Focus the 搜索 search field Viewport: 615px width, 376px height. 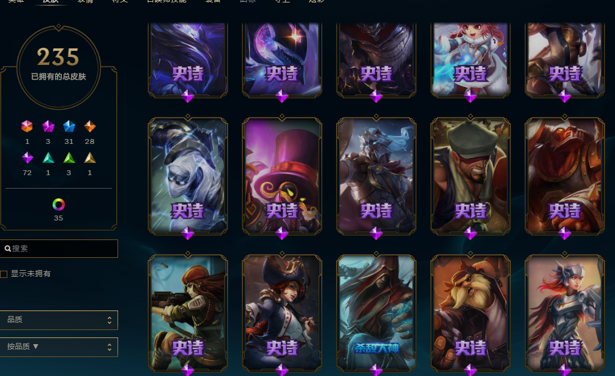[59, 249]
